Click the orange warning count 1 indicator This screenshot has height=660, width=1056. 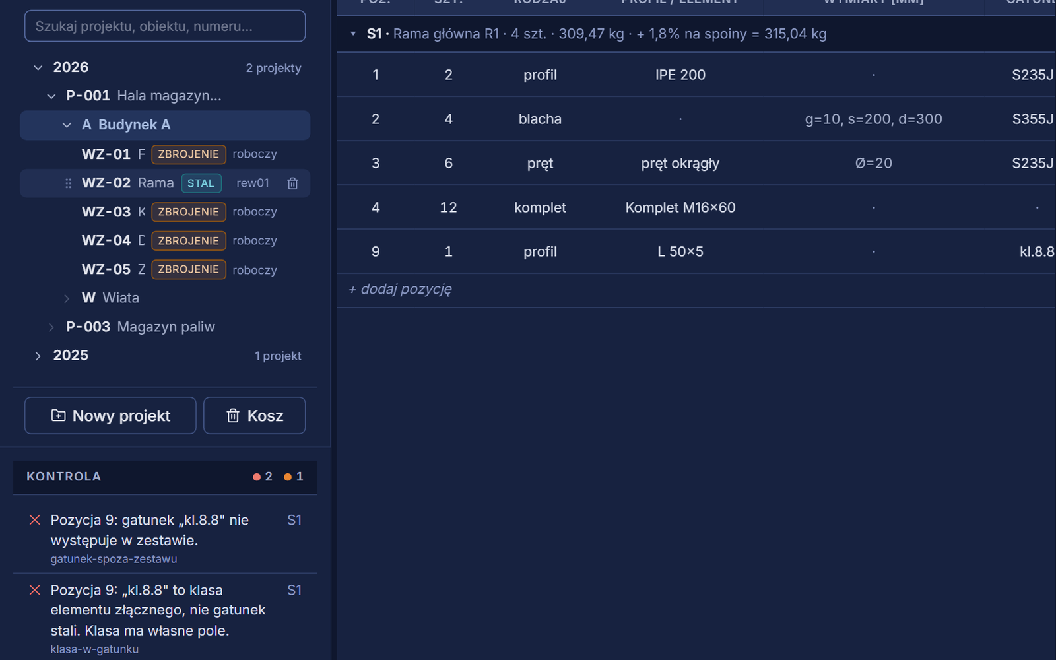pyautogui.click(x=294, y=477)
